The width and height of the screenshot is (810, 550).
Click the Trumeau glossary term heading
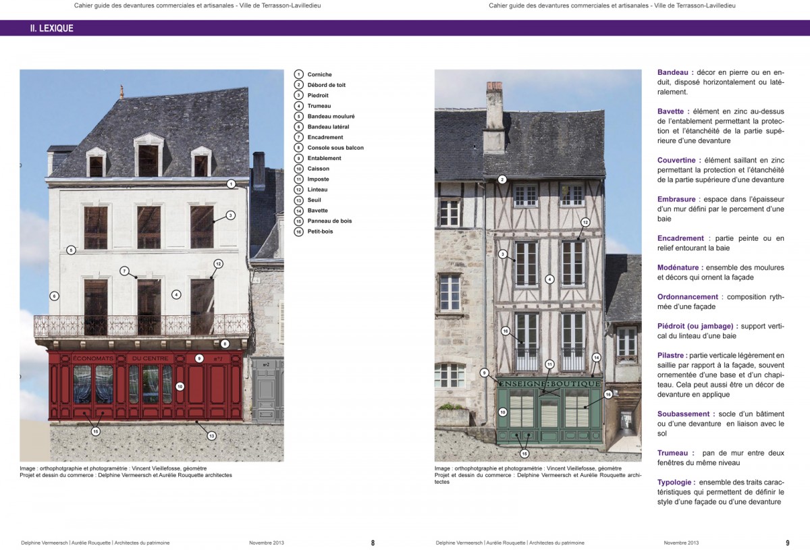tap(672, 453)
